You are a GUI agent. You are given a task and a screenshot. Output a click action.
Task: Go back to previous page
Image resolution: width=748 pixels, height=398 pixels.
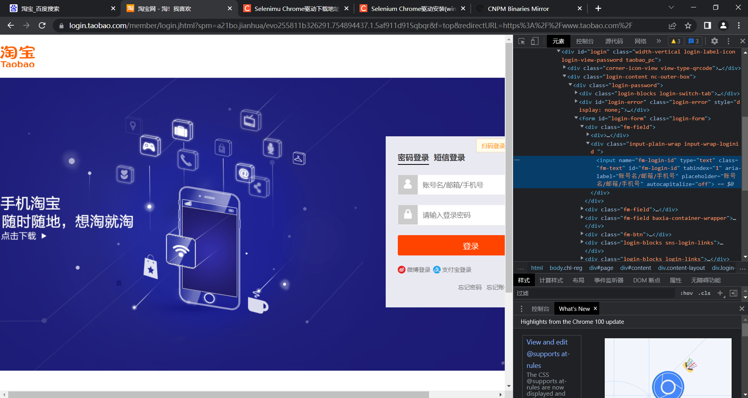11,25
